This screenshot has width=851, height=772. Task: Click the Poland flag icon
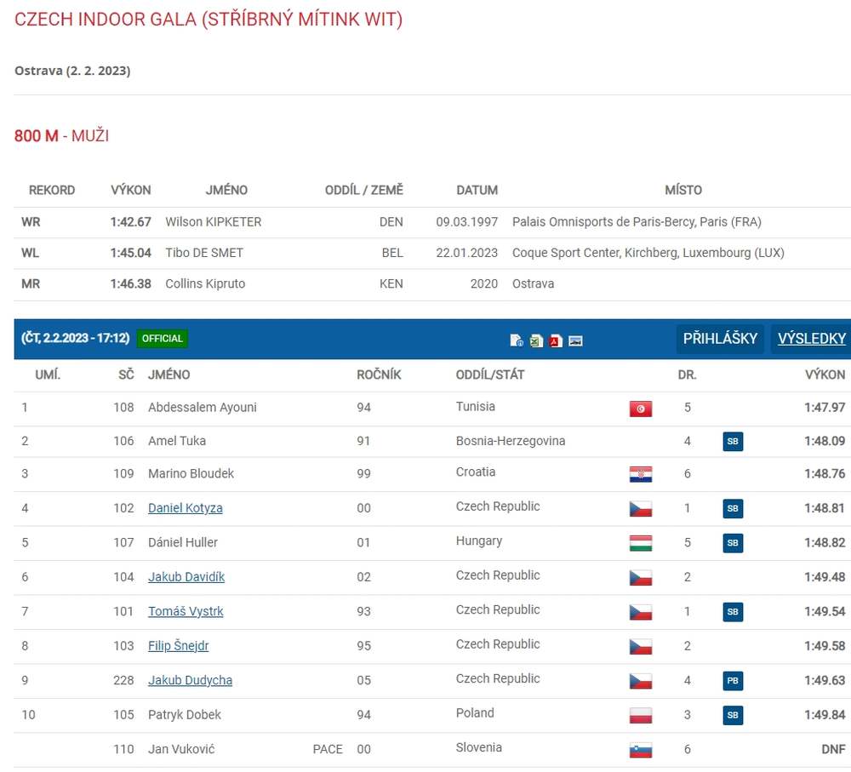point(641,715)
